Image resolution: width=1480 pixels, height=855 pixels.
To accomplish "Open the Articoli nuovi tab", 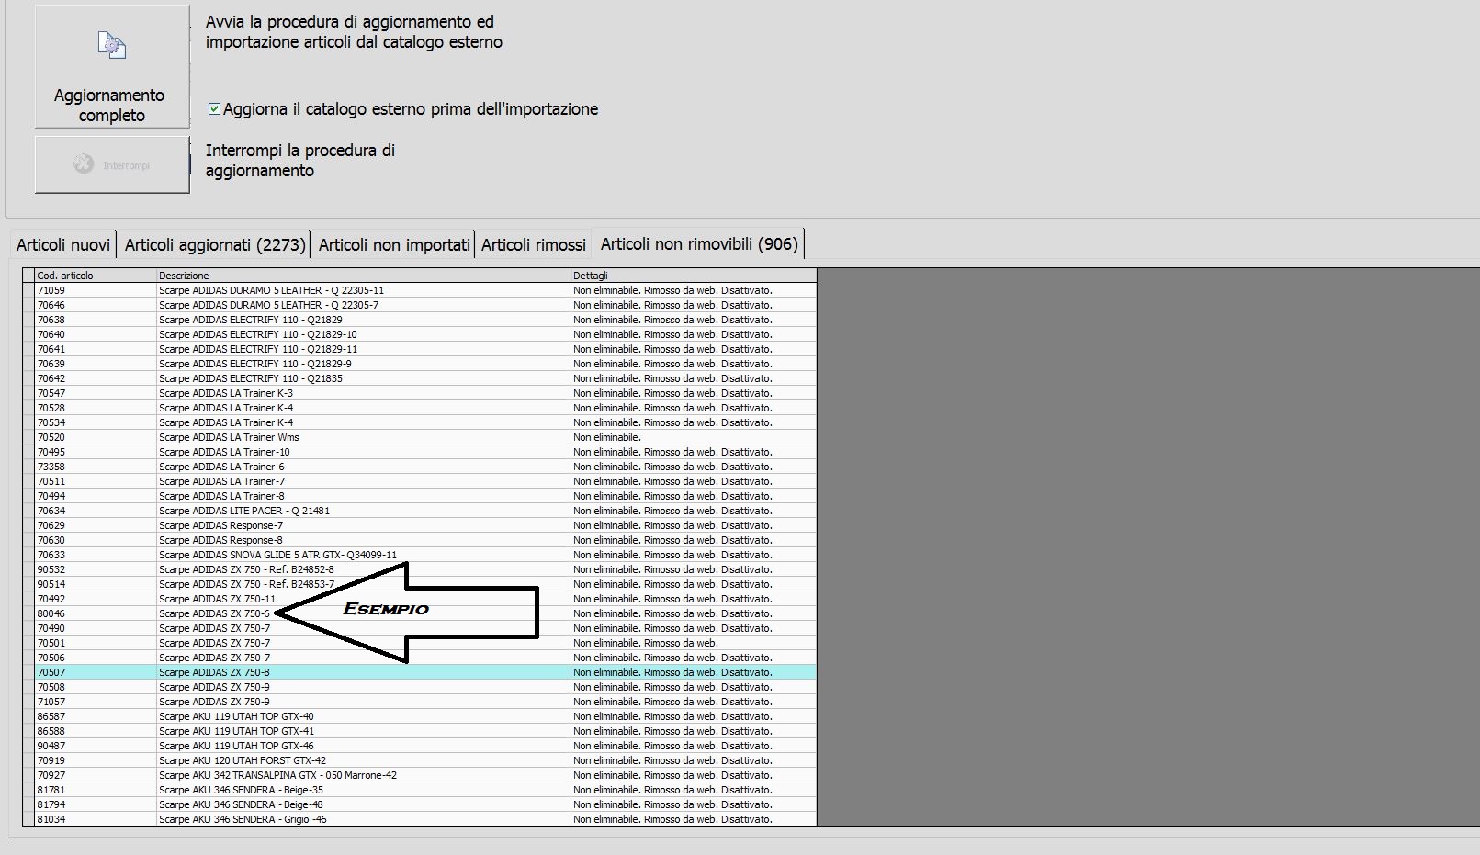I will (63, 245).
